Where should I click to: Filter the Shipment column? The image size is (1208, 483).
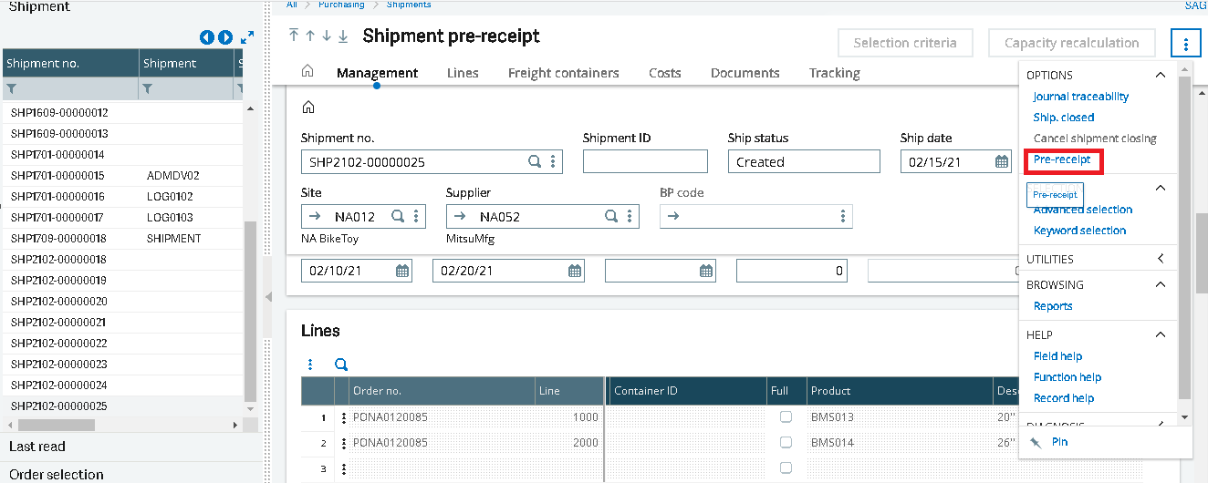point(148,88)
